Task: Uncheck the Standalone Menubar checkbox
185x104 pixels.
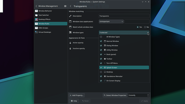Action: click(101, 76)
